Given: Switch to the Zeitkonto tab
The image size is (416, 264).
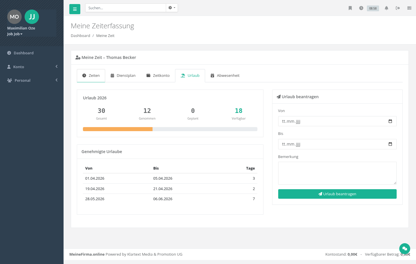Looking at the screenshot, I should (158, 76).
